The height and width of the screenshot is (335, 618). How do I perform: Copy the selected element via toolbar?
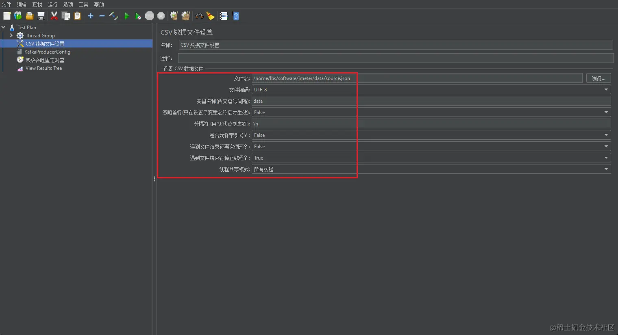pos(66,16)
